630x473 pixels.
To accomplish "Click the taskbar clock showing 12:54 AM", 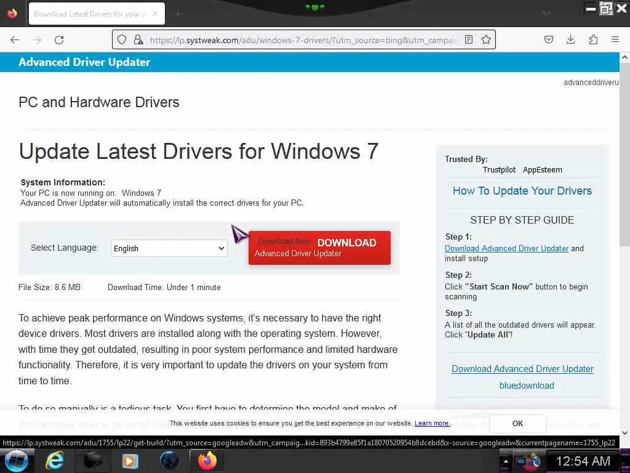I will pyautogui.click(x=583, y=461).
